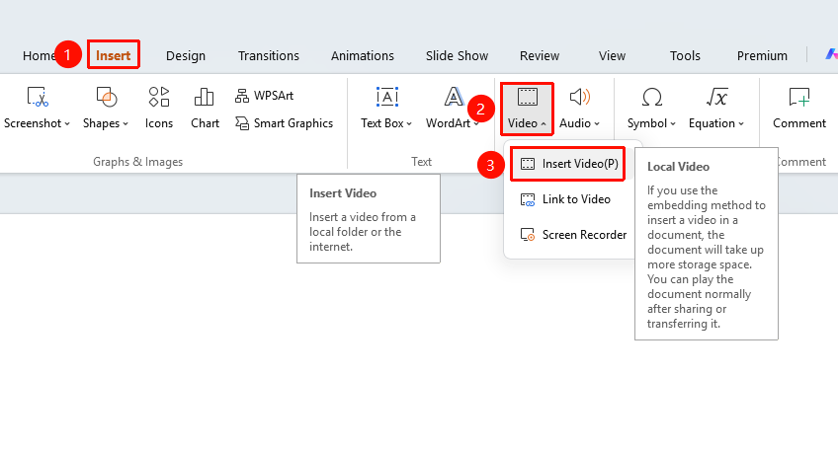Click the Audio speaker icon

tap(580, 97)
